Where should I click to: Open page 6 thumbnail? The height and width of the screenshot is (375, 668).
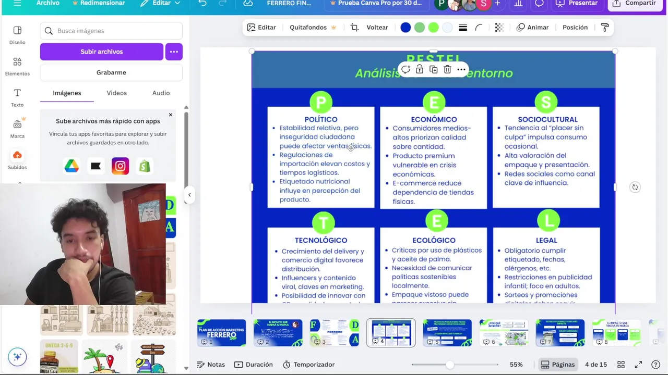tap(504, 333)
